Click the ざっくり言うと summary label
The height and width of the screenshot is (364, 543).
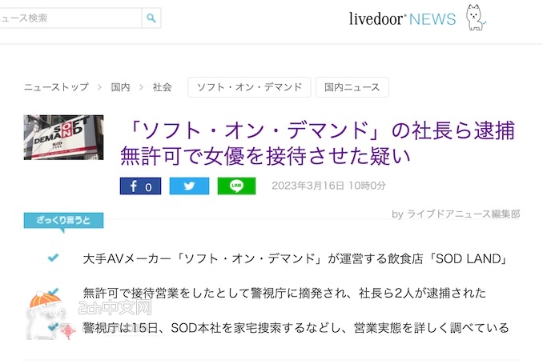pos(64,221)
